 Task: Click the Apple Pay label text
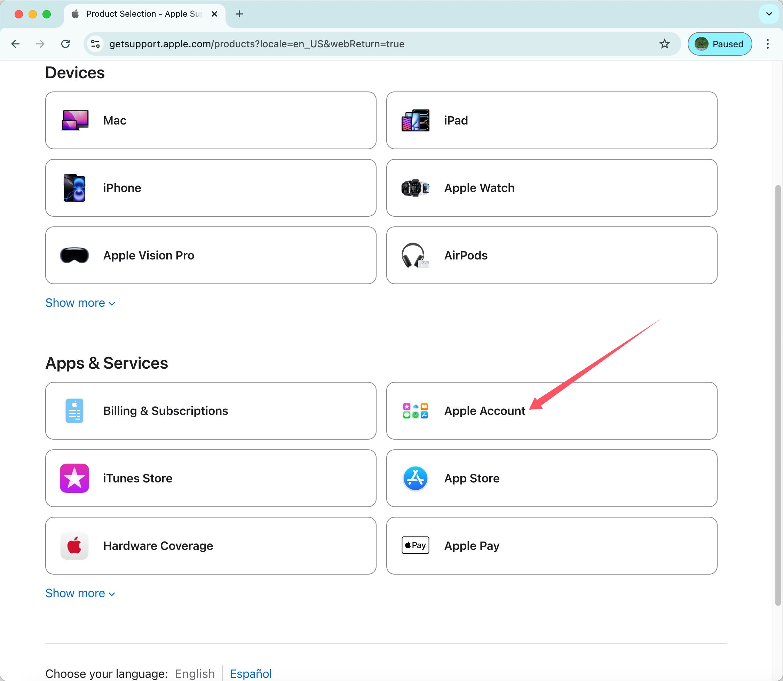pos(472,546)
